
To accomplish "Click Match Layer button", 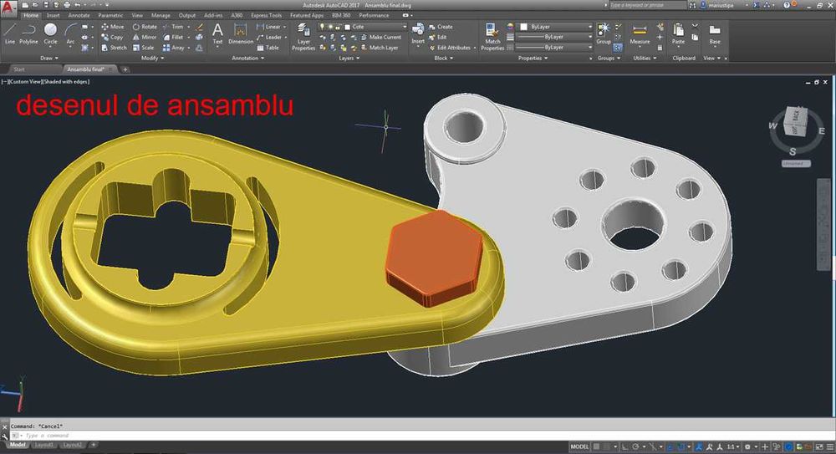I will [380, 48].
